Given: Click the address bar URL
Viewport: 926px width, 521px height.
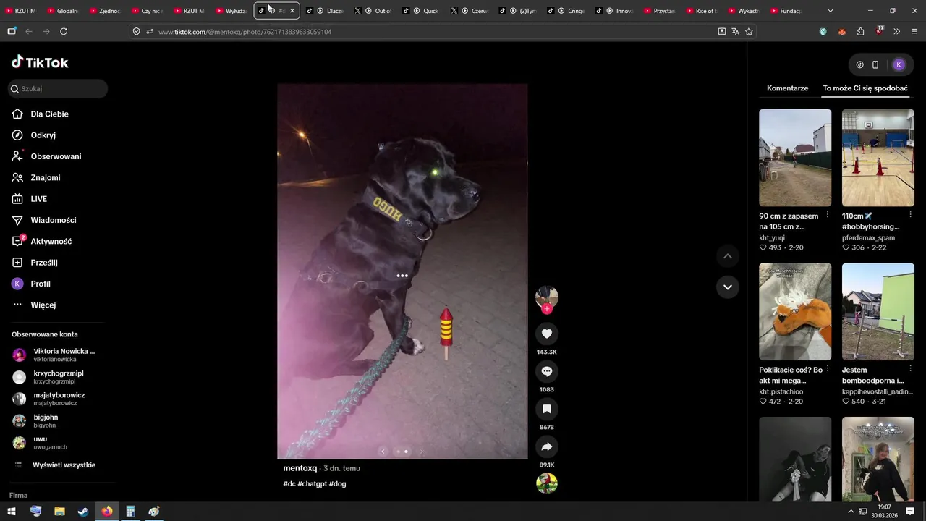Looking at the screenshot, I should [x=245, y=32].
